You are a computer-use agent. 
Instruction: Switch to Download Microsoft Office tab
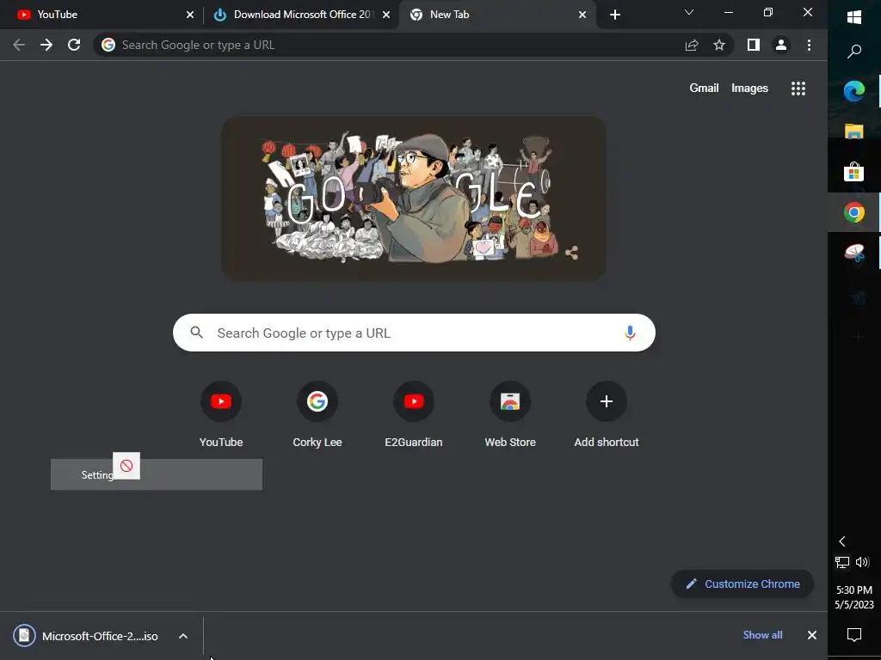[x=301, y=15]
